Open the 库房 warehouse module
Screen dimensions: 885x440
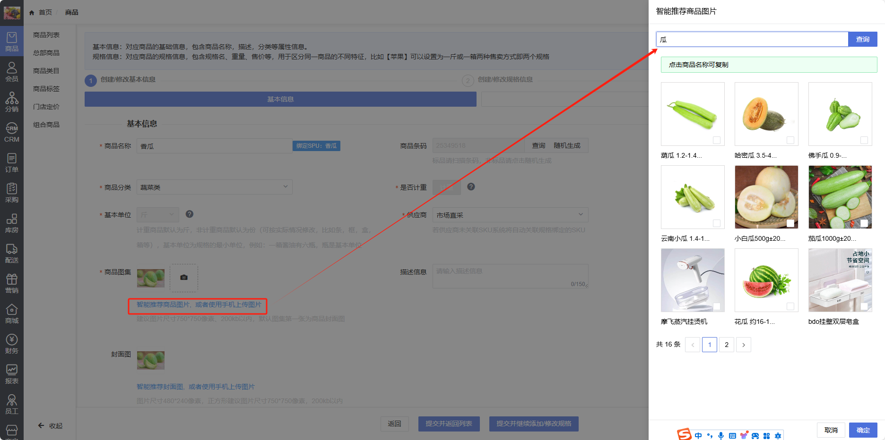12,223
